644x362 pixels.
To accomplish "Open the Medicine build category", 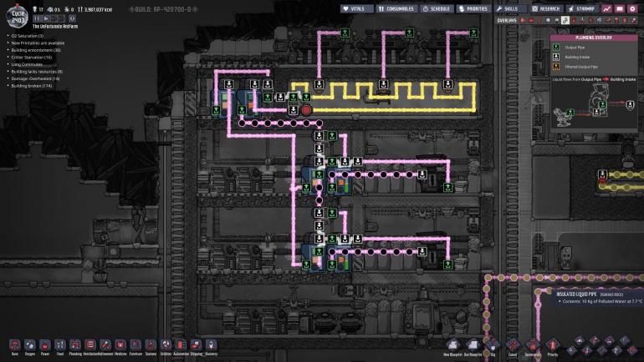I will point(120,346).
